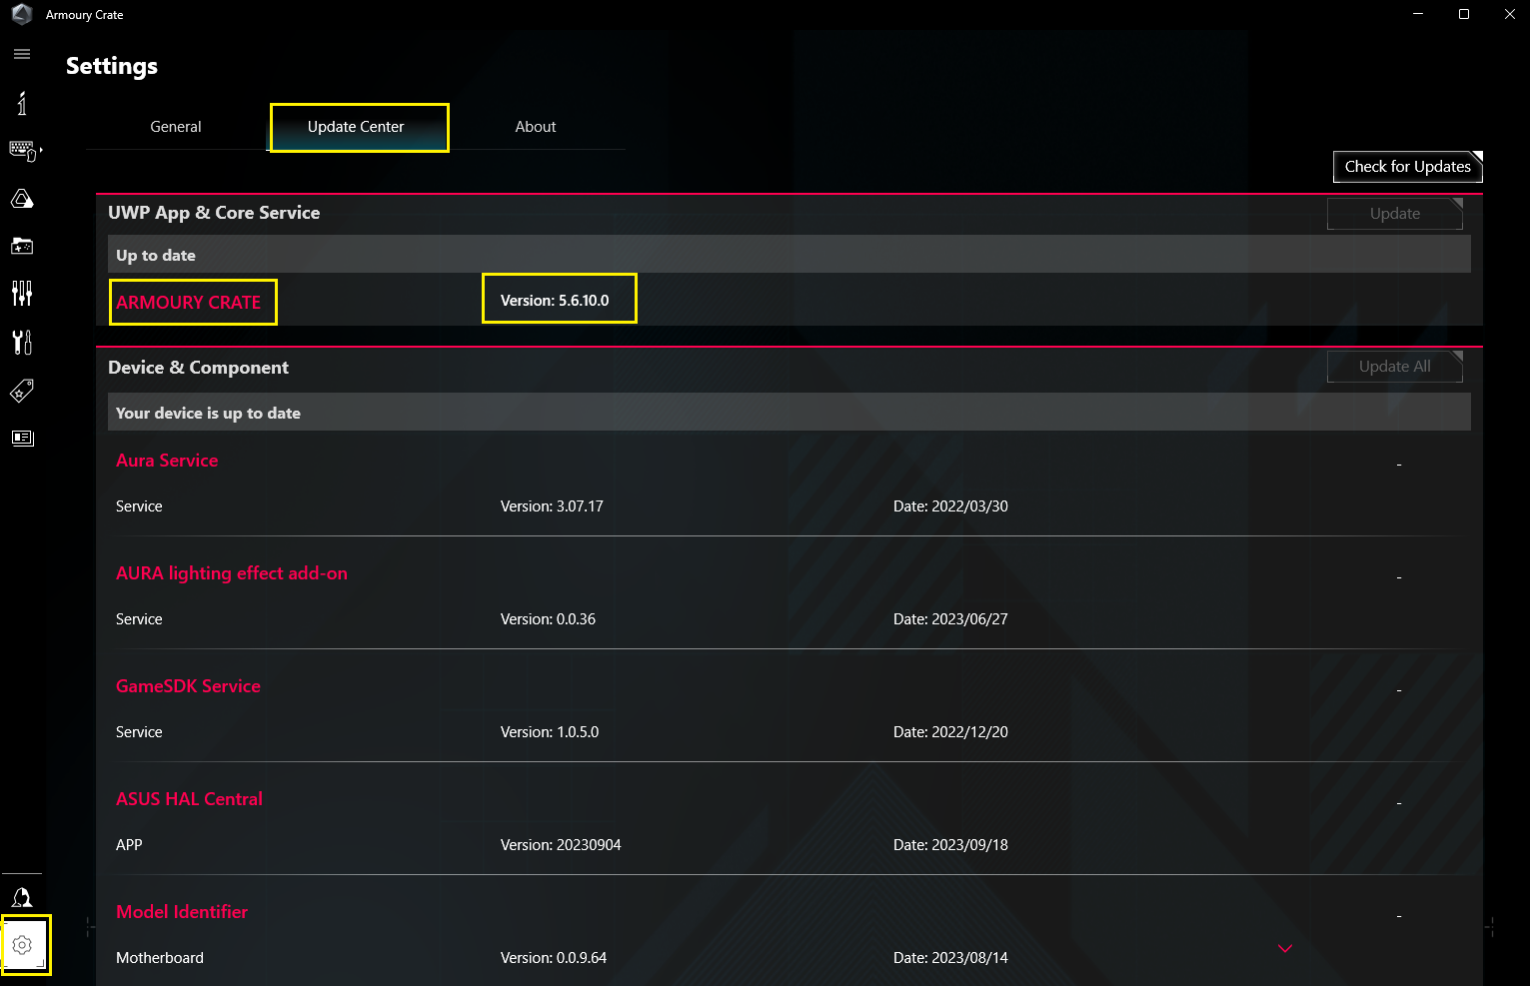The width and height of the screenshot is (1530, 986).
Task: Open the Devices keyboard sidebar icon
Action: coord(24,151)
